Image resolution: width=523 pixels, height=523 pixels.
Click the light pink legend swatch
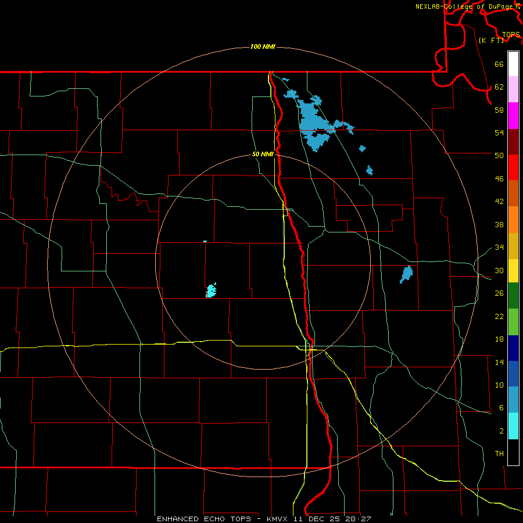click(513, 89)
